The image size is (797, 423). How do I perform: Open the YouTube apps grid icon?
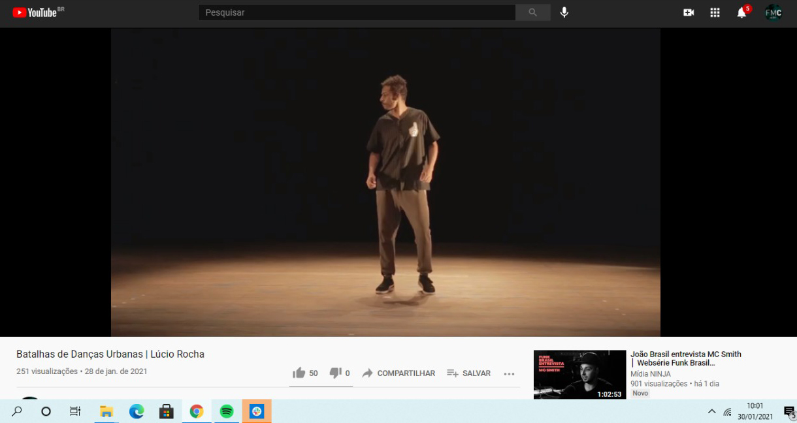[x=715, y=12]
